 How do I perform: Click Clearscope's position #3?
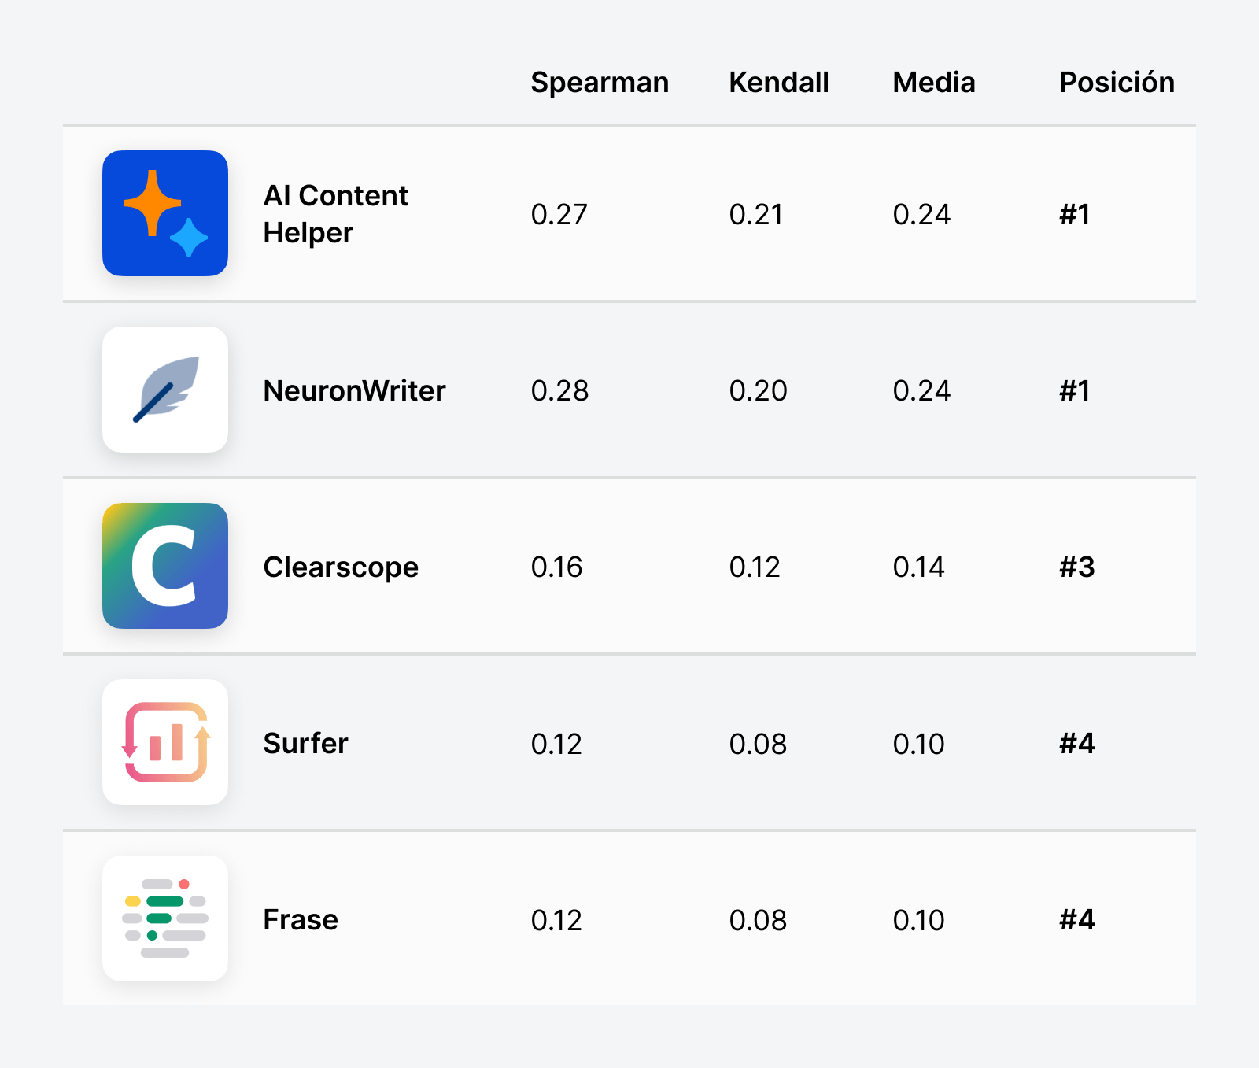click(x=1076, y=567)
